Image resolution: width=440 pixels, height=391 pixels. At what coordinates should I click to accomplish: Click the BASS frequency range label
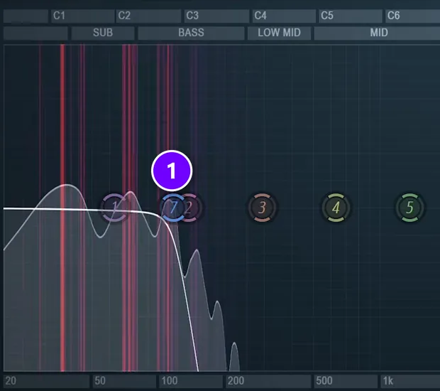click(191, 33)
